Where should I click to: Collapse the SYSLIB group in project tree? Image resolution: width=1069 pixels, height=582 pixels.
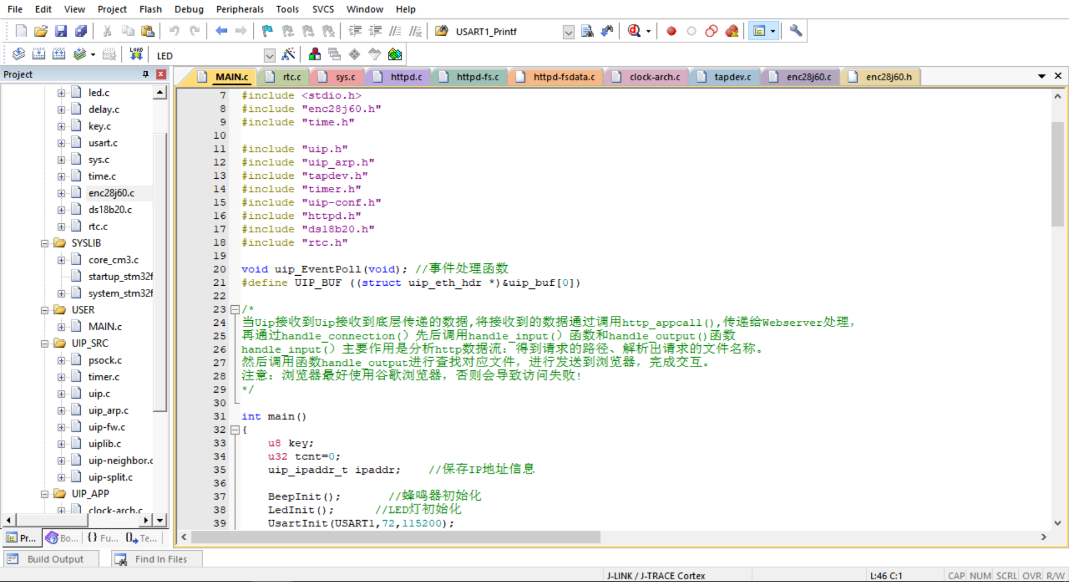click(45, 243)
